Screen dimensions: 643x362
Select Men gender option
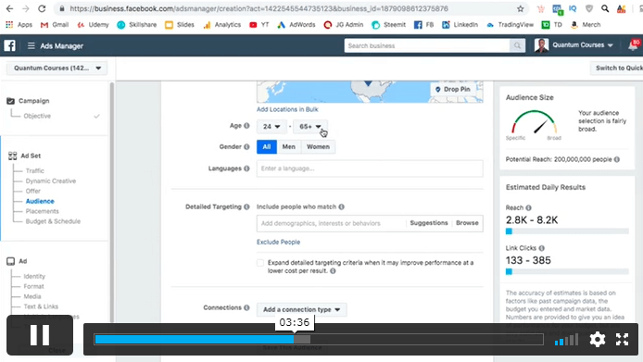point(289,147)
